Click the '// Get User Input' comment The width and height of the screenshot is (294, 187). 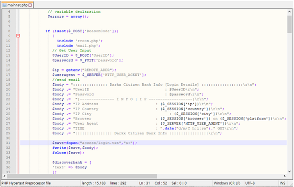click(x=72, y=50)
